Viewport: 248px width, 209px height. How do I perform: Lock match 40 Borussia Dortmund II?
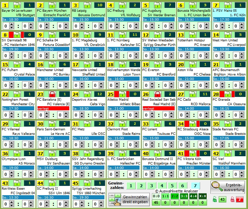[x=158, y=153]
